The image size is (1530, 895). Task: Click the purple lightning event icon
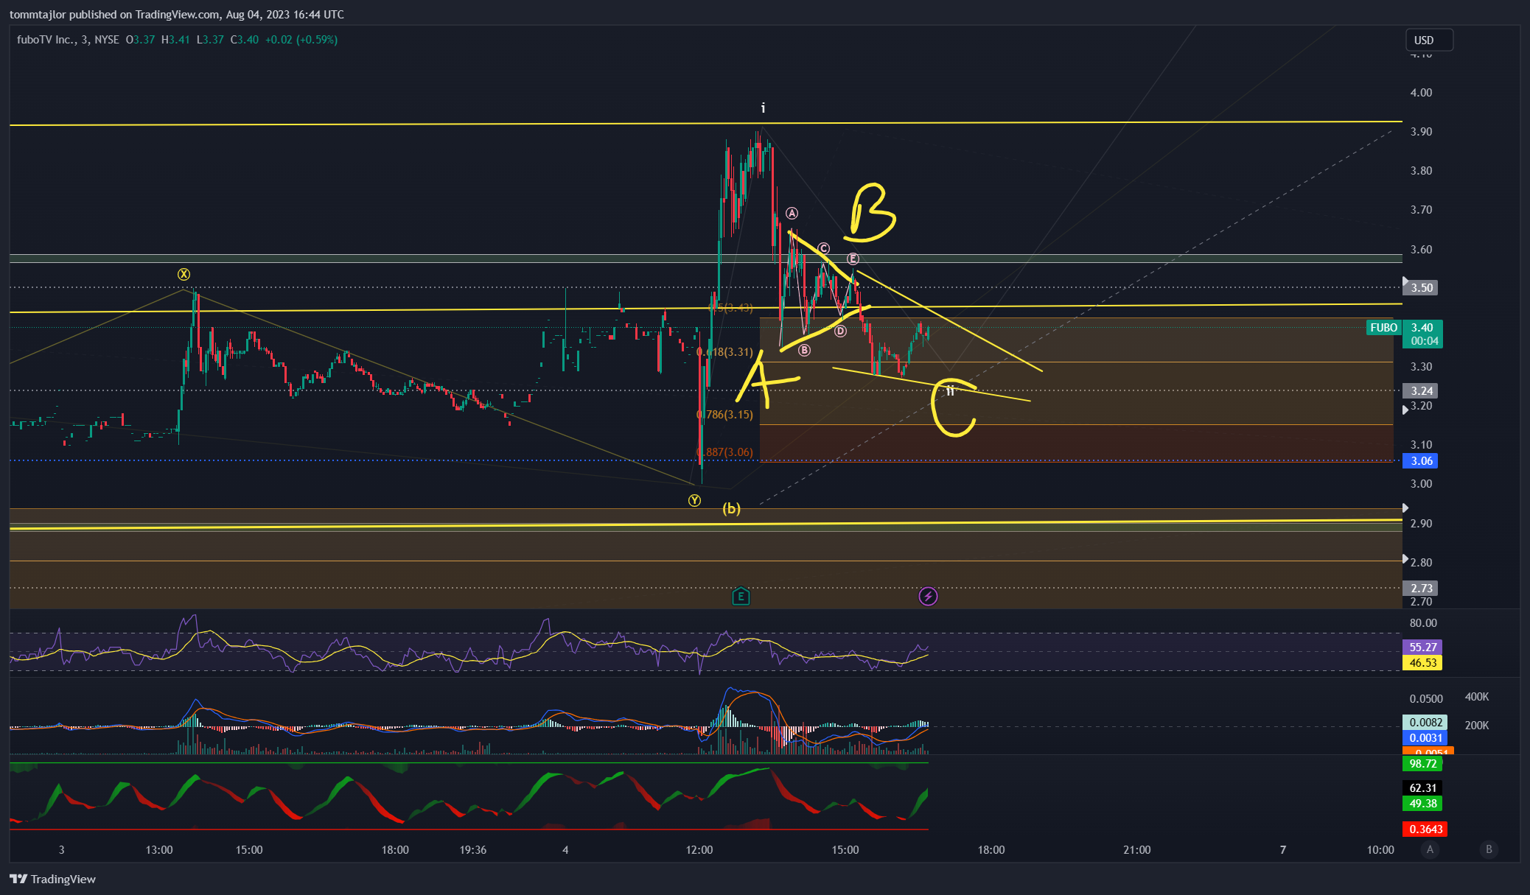point(928,596)
